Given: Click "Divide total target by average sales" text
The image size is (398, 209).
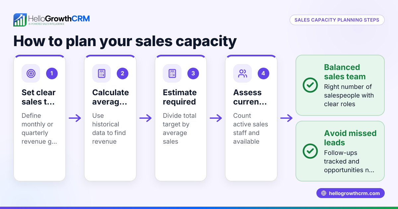Looking at the screenshot, I should click(x=179, y=129).
